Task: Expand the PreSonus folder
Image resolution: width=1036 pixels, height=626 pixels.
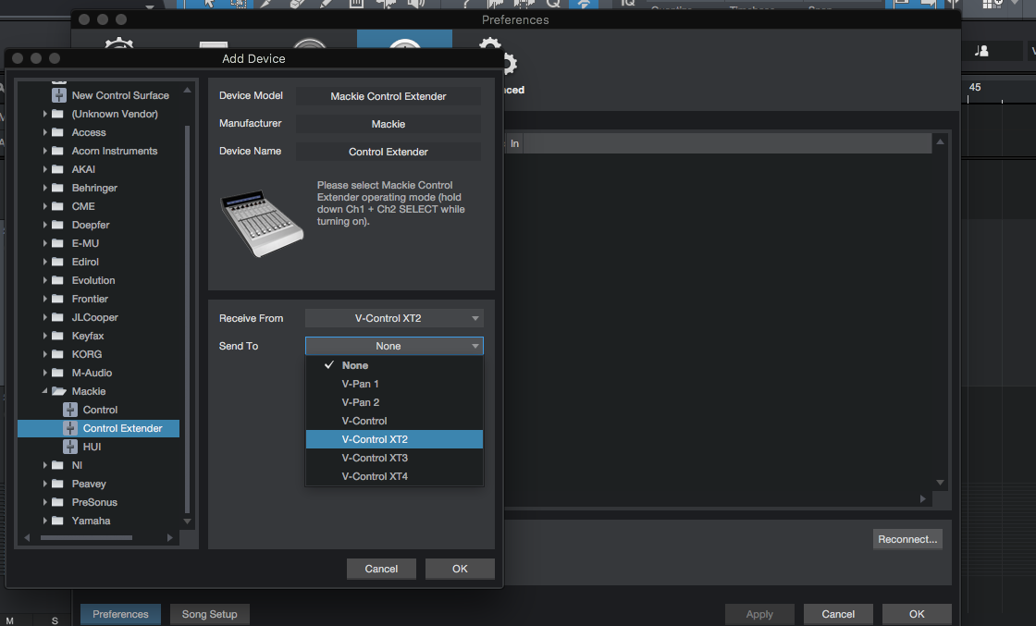Action: [x=45, y=502]
